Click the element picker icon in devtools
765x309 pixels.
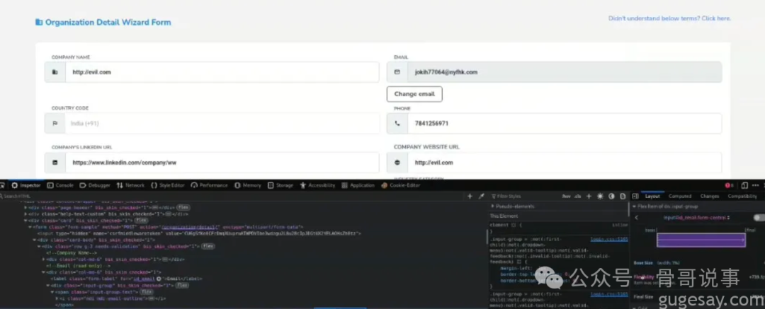2,185
